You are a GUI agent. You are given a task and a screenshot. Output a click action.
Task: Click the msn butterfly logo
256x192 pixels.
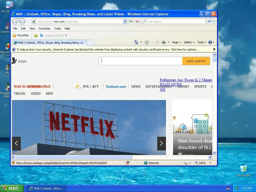click(14, 61)
